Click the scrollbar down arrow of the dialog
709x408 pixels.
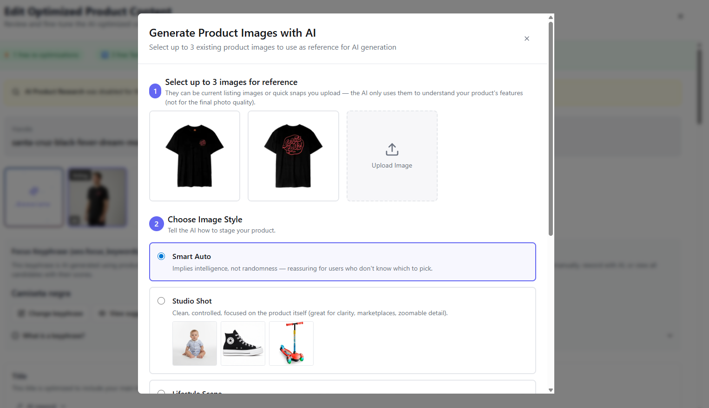click(551, 390)
